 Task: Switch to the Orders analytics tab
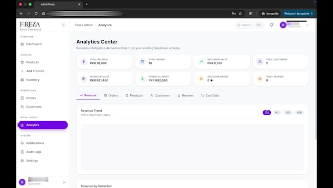click(111, 95)
